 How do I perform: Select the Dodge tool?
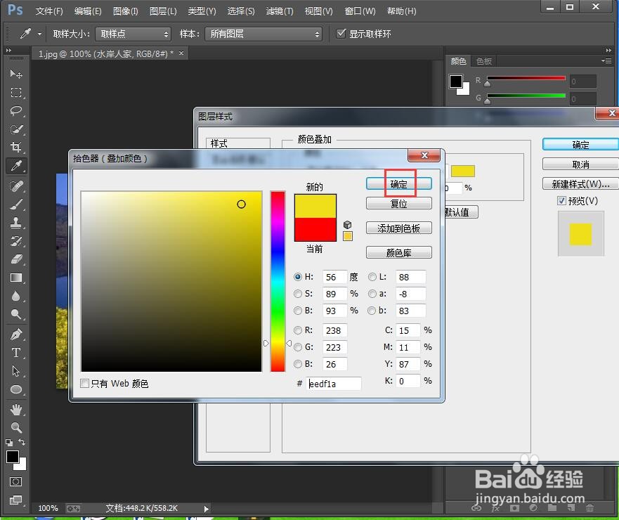click(x=15, y=314)
